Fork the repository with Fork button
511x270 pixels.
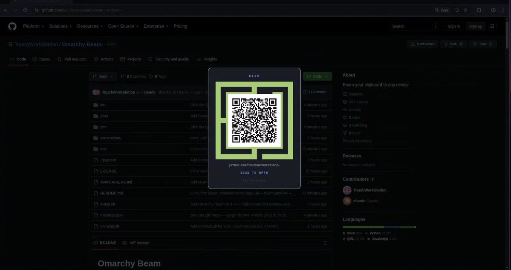pyautogui.click(x=453, y=44)
